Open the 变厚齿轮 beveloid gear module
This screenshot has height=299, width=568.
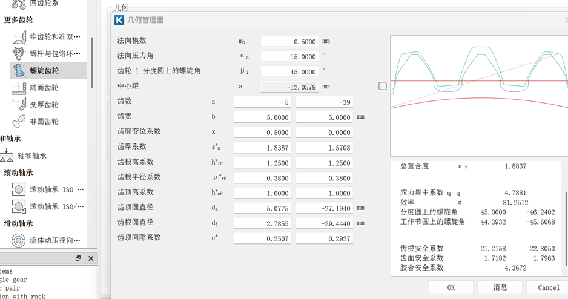[19, 104]
